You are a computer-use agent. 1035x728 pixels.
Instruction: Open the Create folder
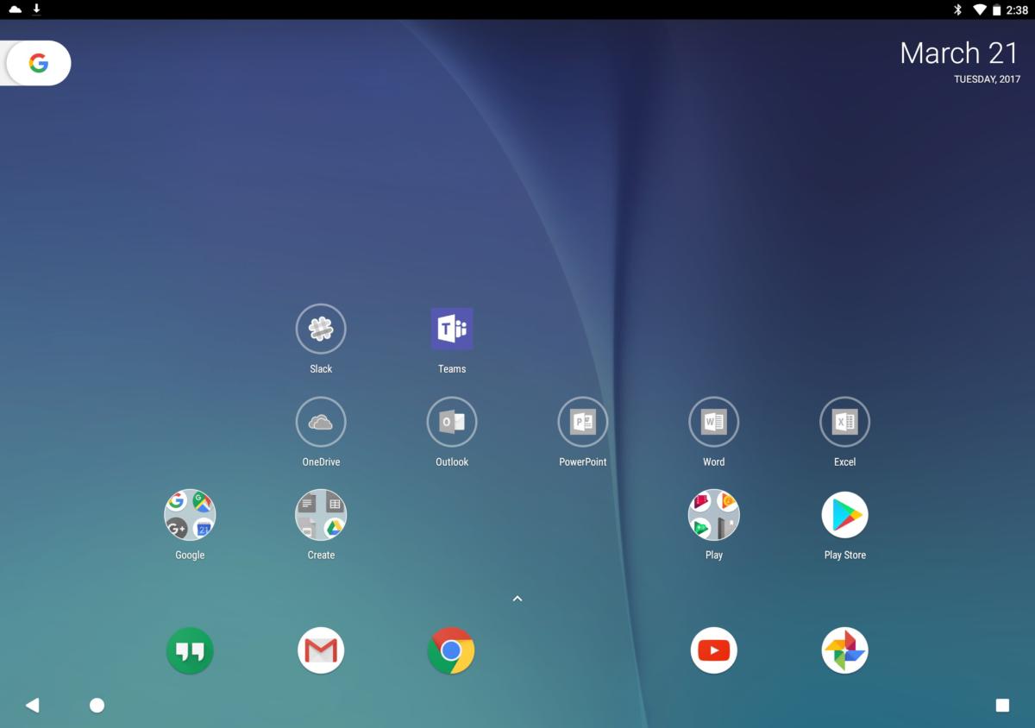click(x=321, y=515)
